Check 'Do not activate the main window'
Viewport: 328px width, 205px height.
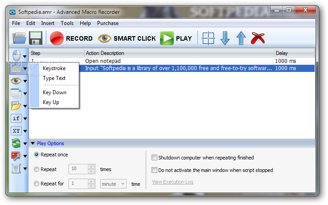(154, 170)
